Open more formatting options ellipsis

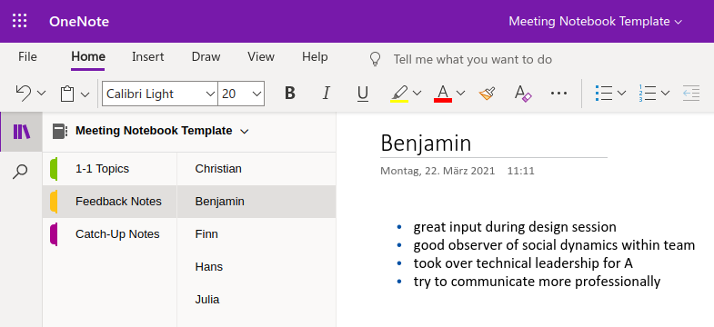tap(558, 94)
